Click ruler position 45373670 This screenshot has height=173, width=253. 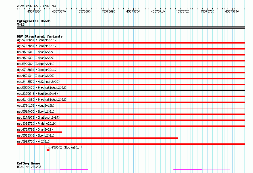click(x=59, y=11)
